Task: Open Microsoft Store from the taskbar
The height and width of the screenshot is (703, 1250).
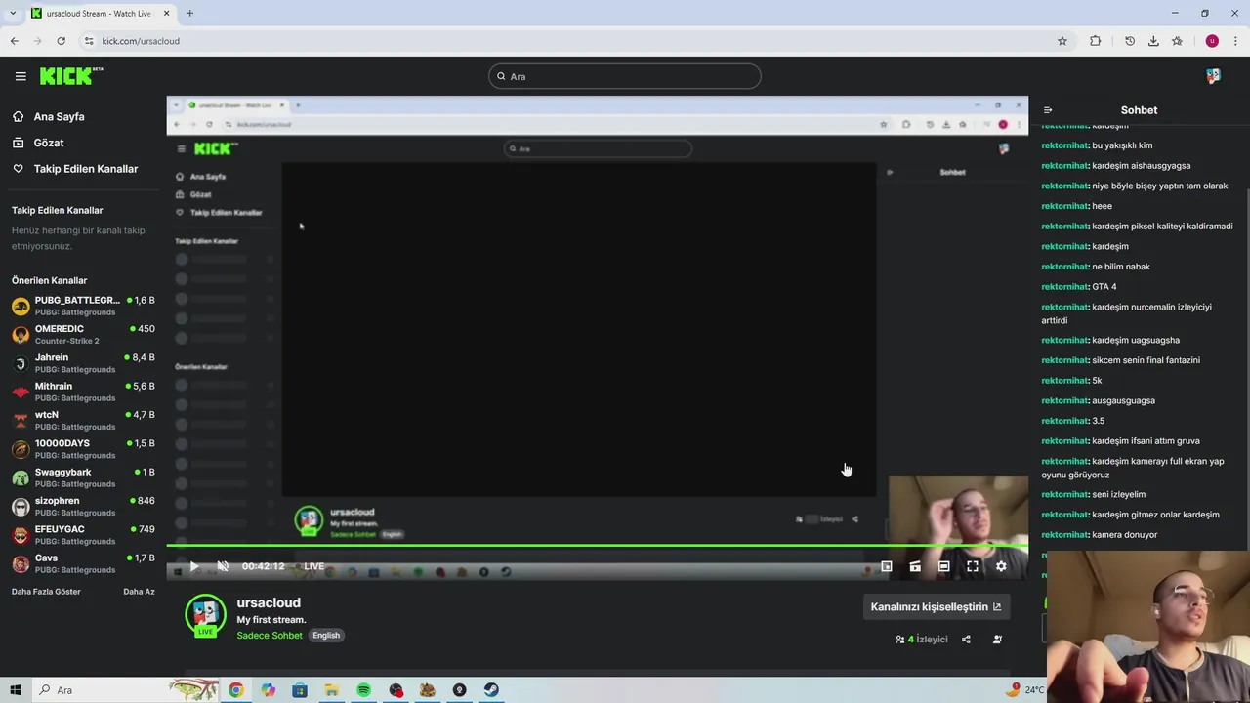Action: tap(300, 690)
